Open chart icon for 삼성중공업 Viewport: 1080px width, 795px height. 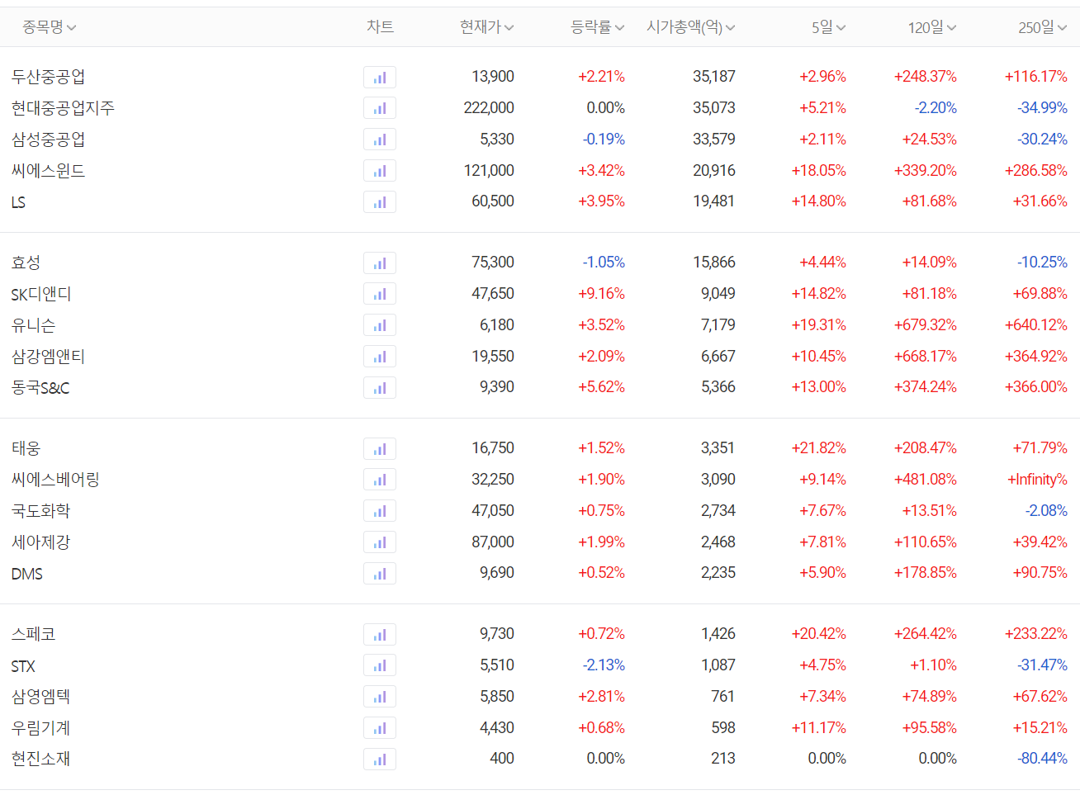tap(380, 140)
